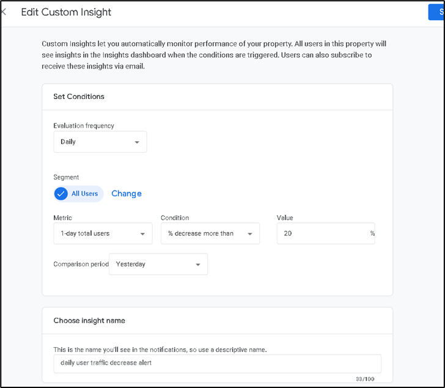Screen dimensions: 445x388
Task: Click the Set Conditions section header
Action: click(x=79, y=97)
